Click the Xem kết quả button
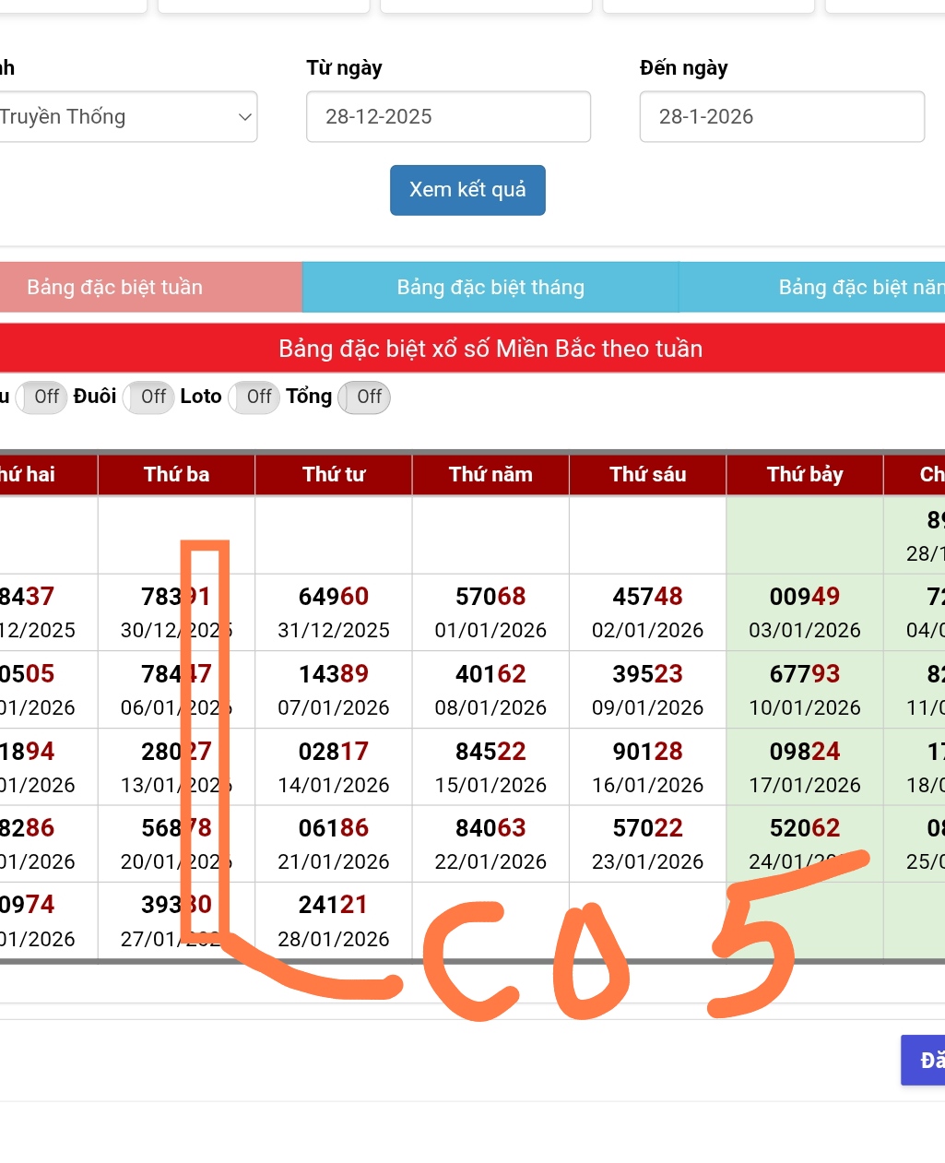 (467, 190)
